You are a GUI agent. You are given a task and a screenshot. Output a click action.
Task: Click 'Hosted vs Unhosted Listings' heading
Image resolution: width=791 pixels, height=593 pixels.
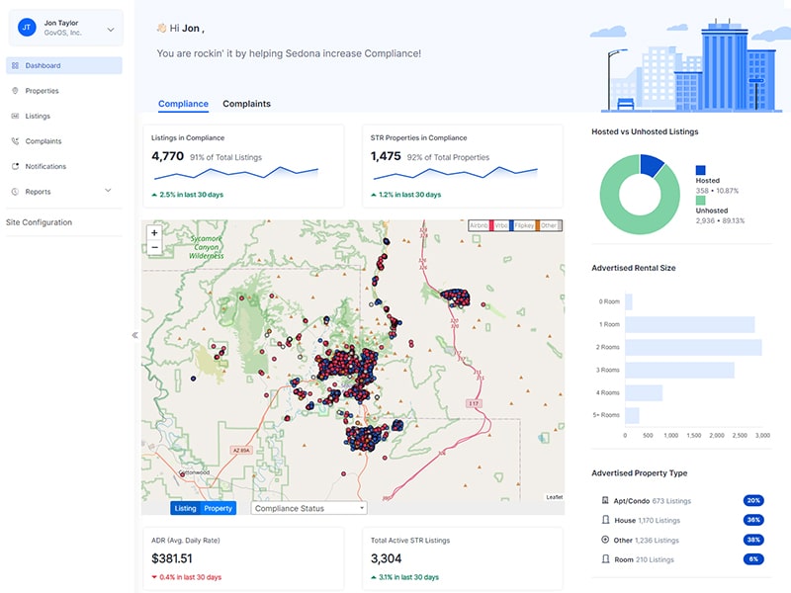[x=645, y=131]
